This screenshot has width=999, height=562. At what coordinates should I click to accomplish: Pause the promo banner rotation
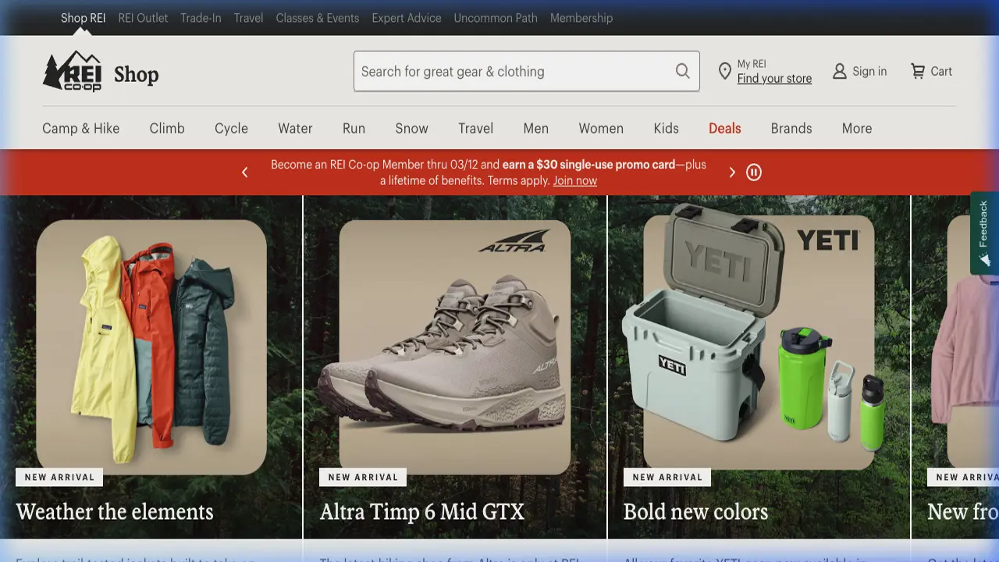point(753,173)
